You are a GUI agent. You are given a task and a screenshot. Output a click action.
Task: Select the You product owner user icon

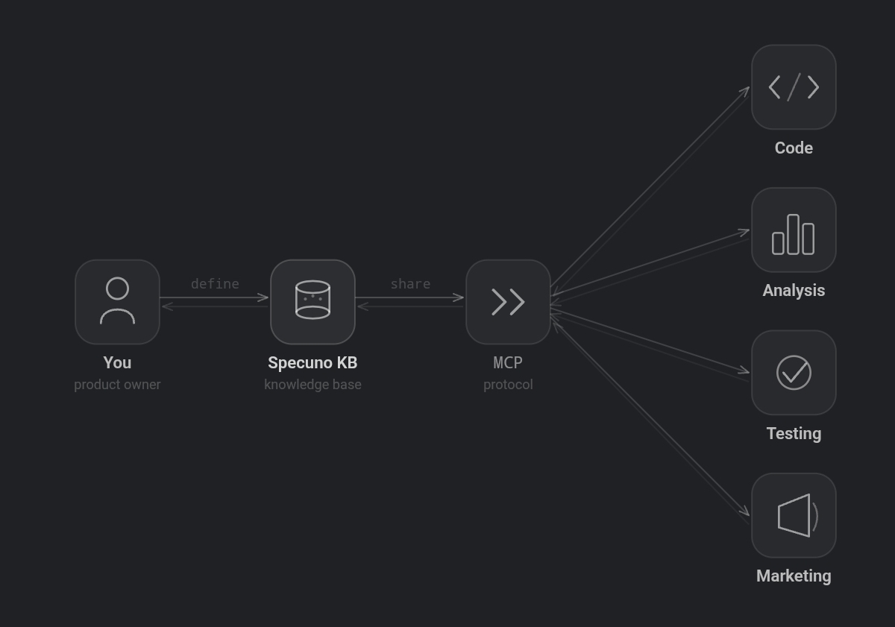pyautogui.click(x=117, y=302)
